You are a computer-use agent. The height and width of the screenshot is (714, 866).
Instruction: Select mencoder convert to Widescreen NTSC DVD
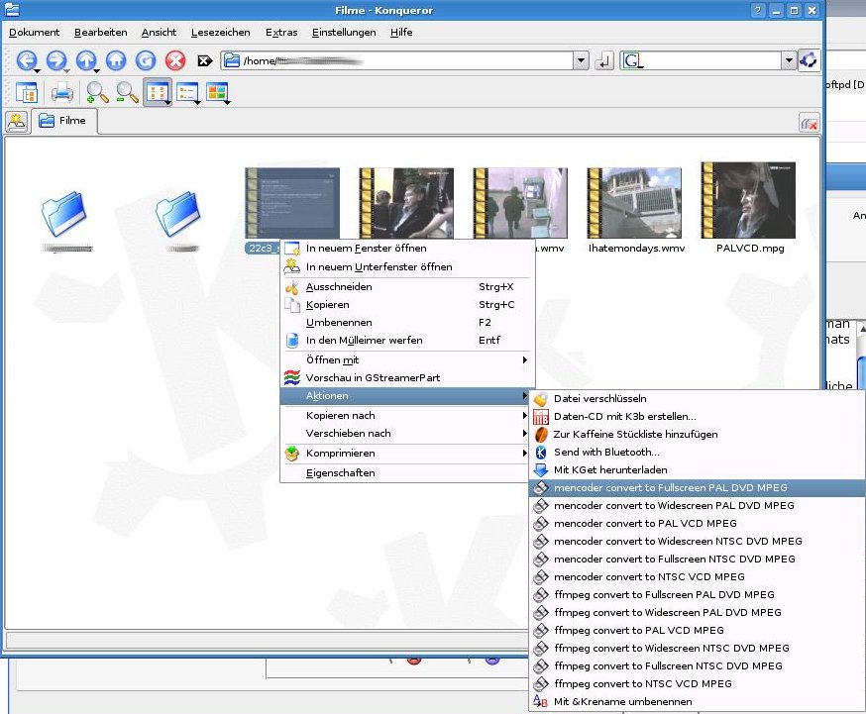click(697, 542)
